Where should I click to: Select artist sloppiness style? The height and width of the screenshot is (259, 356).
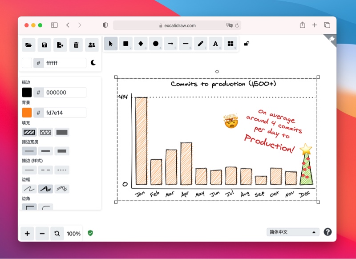46,189
